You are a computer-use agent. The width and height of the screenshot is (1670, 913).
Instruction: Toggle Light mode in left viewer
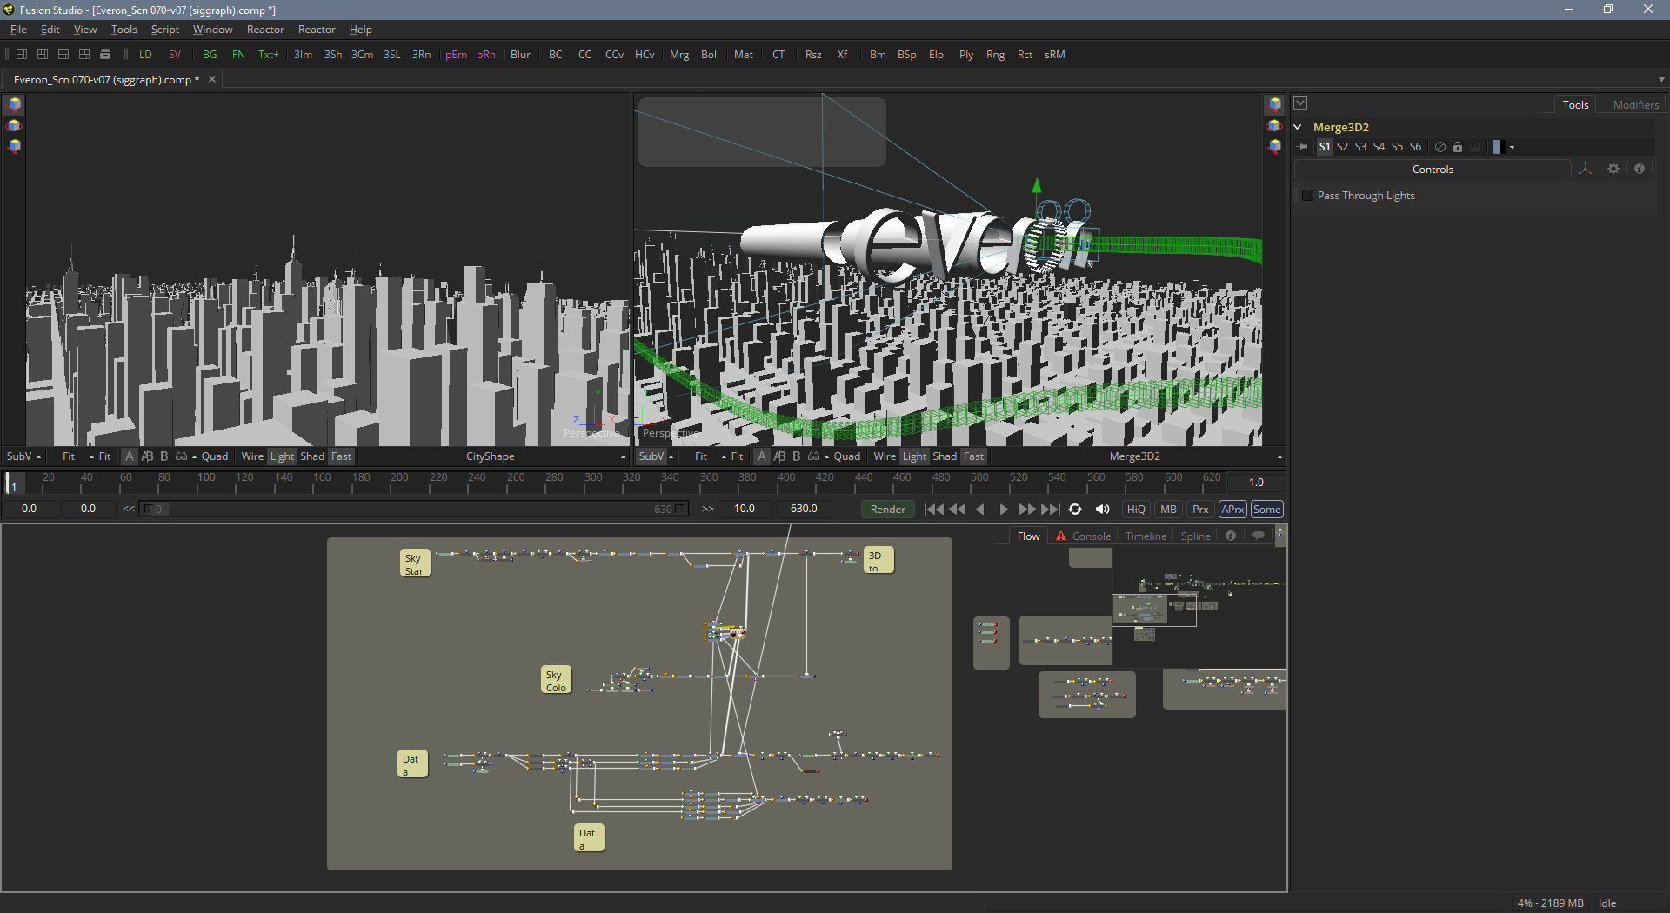point(282,456)
